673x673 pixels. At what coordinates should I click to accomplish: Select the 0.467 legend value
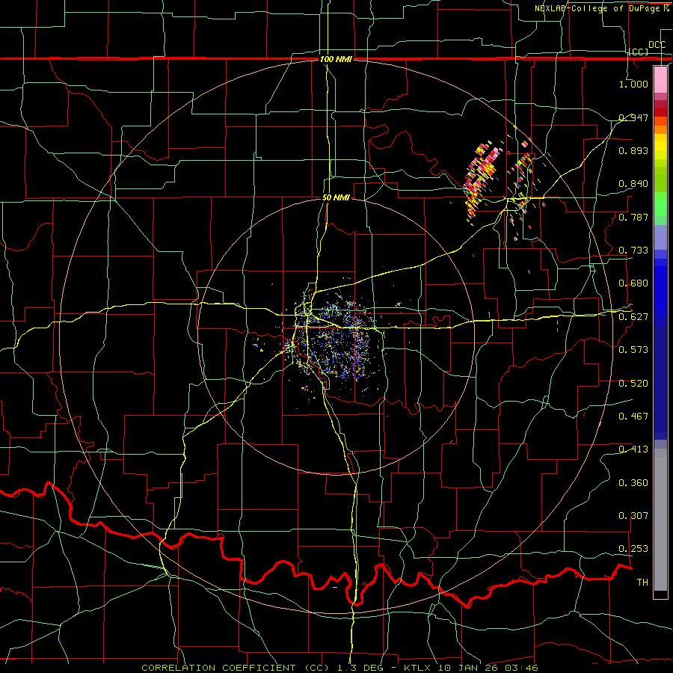click(633, 417)
